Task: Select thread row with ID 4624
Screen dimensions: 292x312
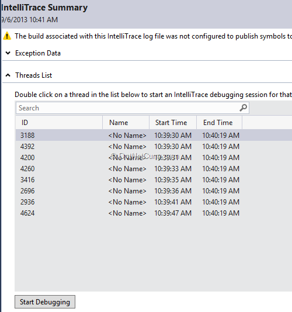Action: pyautogui.click(x=154, y=213)
